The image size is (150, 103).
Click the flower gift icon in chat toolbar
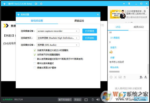click(x=124, y=77)
